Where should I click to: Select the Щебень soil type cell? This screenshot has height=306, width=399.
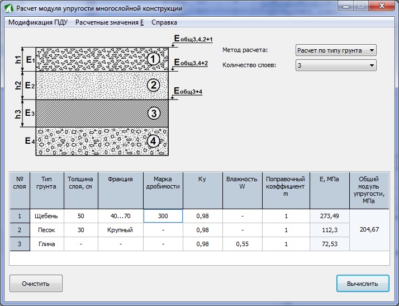[x=47, y=216]
